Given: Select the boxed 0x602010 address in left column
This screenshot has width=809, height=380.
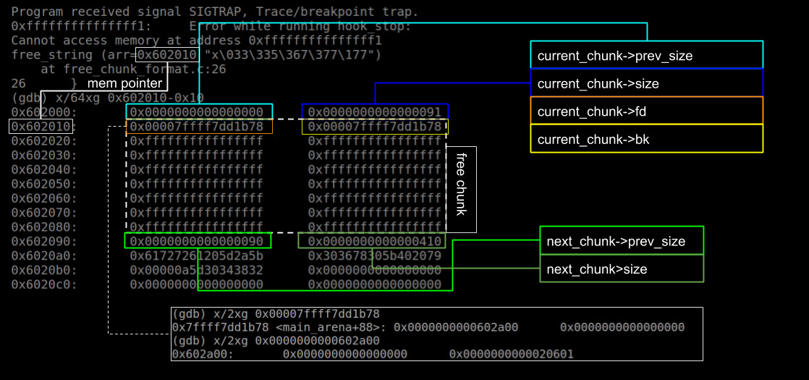Looking at the screenshot, I should coord(41,127).
